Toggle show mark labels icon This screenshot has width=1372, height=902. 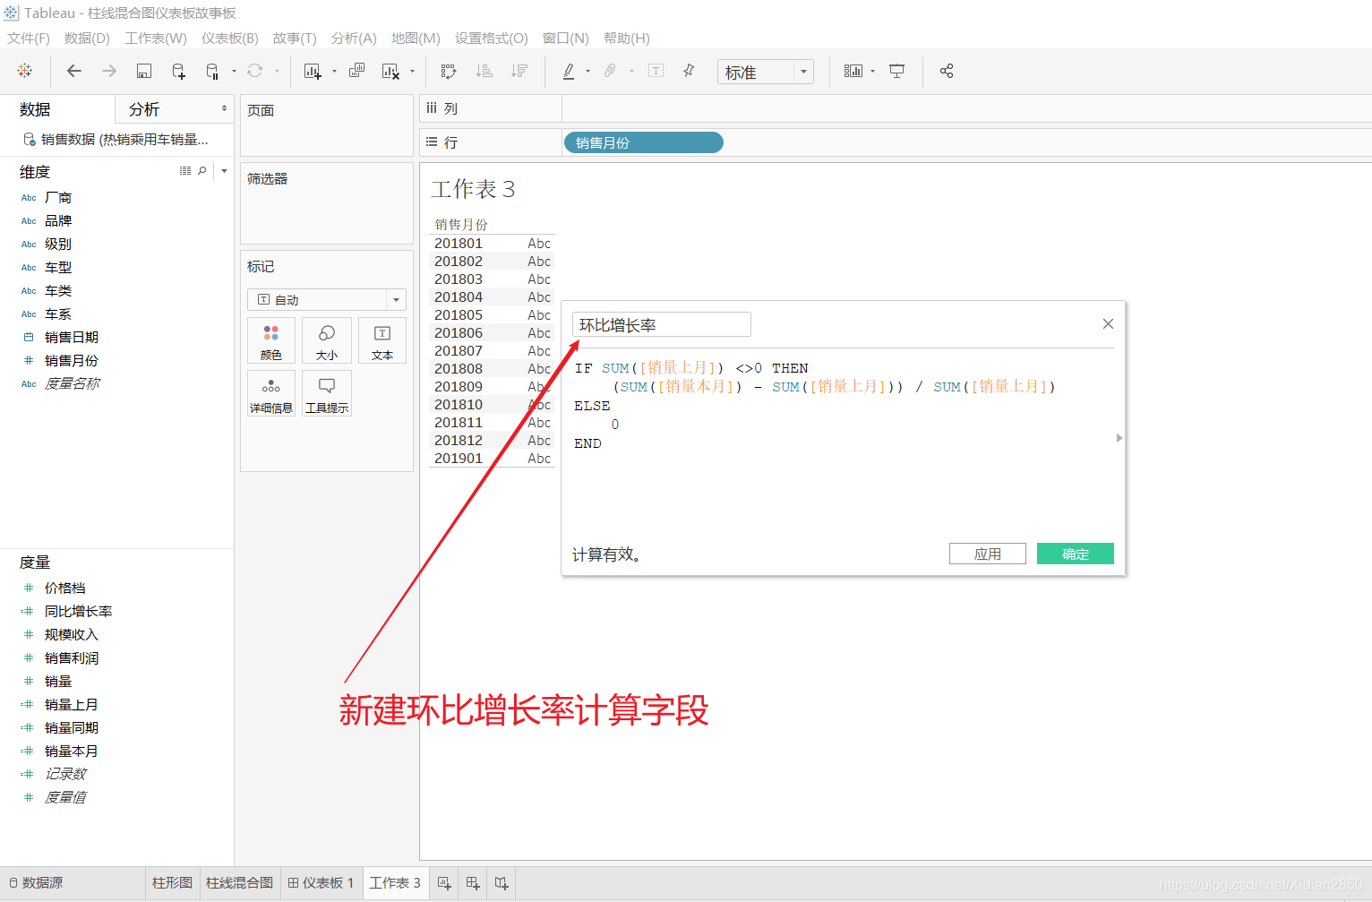656,71
